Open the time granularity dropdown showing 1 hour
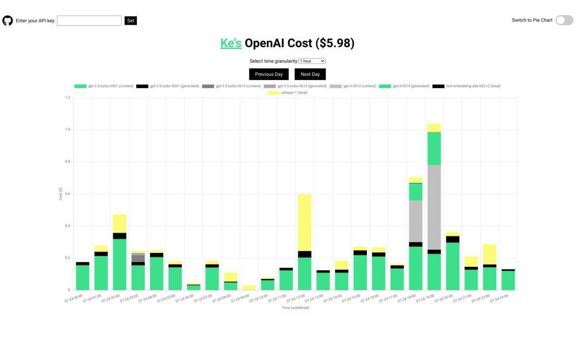Image resolution: width=575 pixels, height=345 pixels. (x=312, y=61)
